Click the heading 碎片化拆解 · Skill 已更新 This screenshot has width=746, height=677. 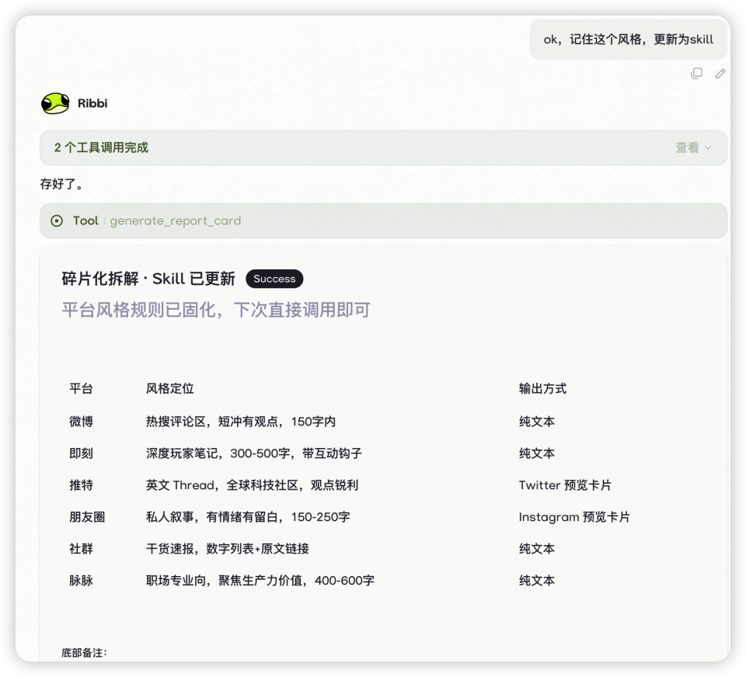[x=148, y=279]
